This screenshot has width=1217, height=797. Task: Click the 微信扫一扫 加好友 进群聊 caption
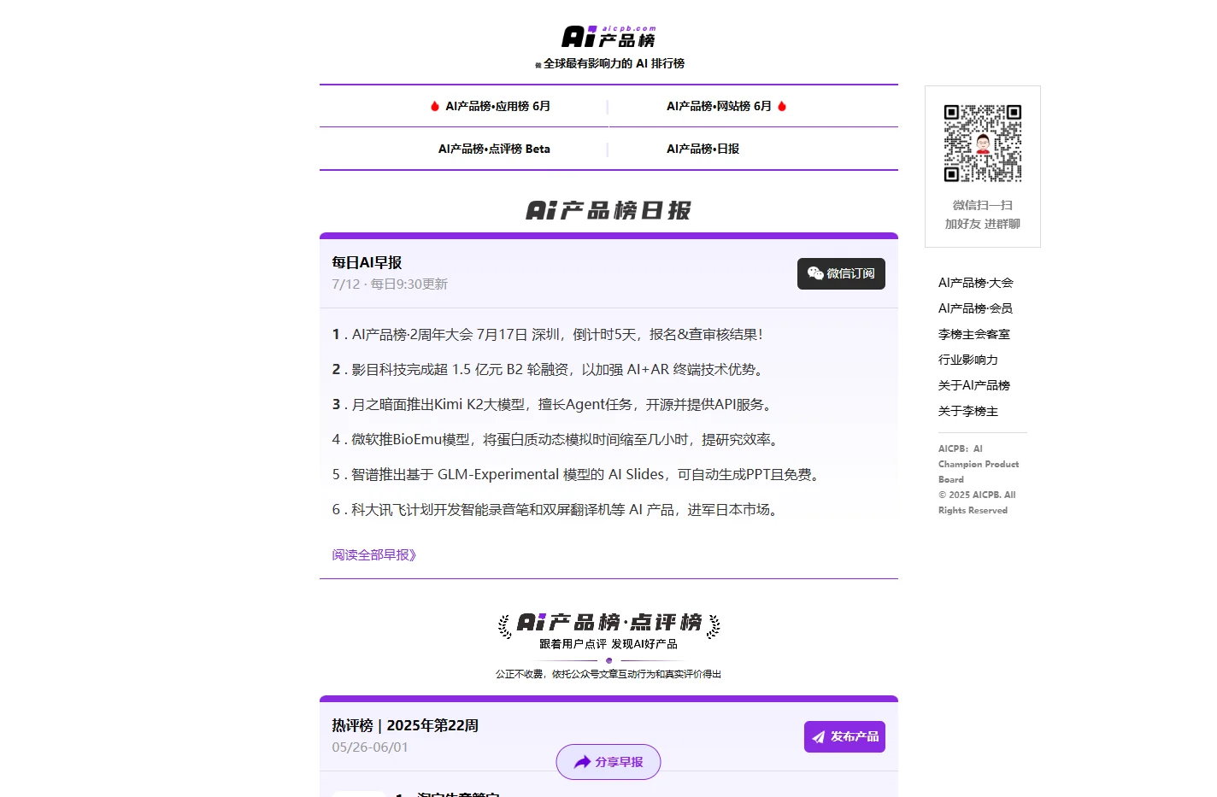click(983, 214)
